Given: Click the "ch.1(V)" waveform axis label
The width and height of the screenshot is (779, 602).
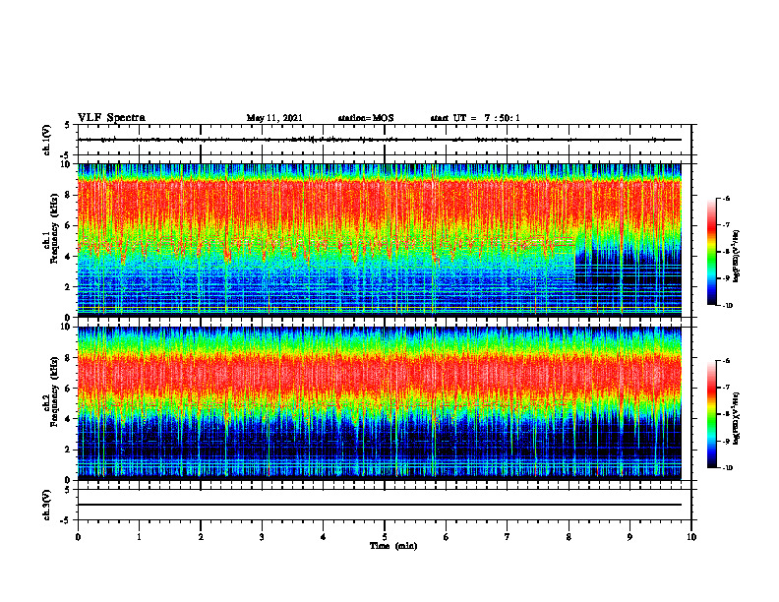Looking at the screenshot, I should [46, 140].
